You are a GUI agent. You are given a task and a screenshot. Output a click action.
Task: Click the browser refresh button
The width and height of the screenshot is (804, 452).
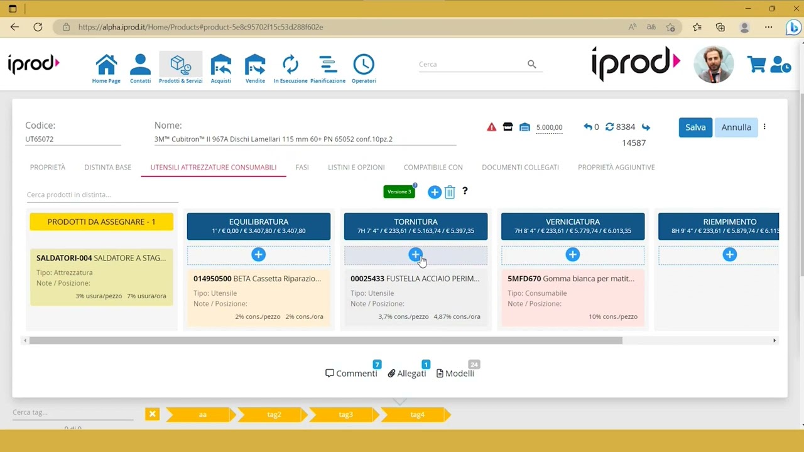click(38, 27)
